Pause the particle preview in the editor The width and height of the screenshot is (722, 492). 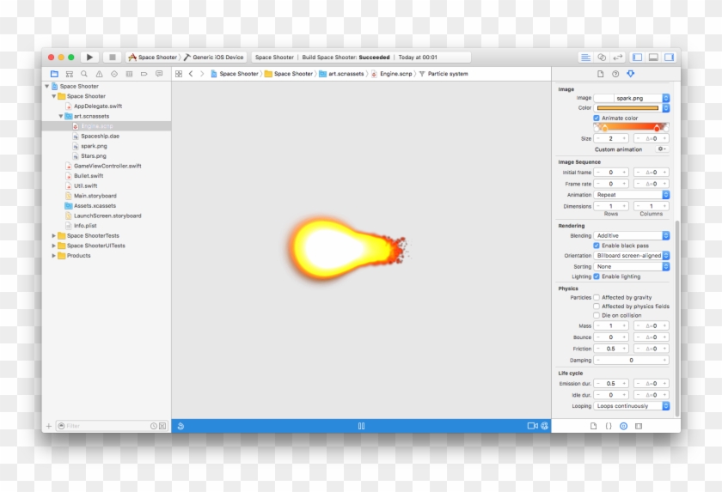point(361,426)
